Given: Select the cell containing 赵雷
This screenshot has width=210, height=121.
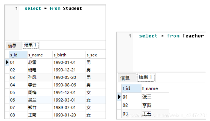Looking at the screenshot, I should pyautogui.click(x=40, y=62).
